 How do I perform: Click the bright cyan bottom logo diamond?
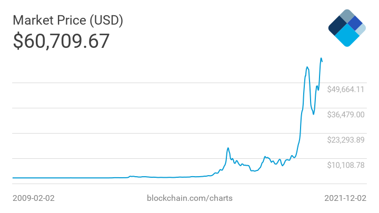347,36
